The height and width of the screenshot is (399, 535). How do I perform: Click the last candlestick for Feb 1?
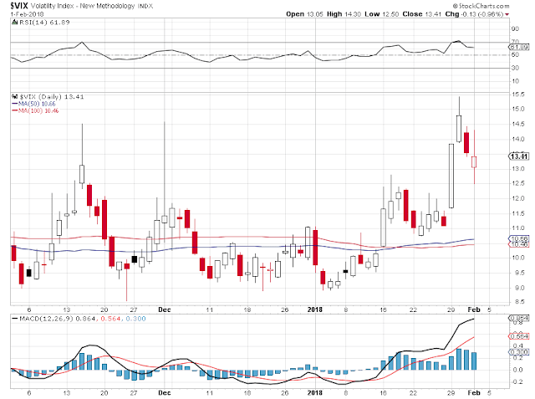click(474, 161)
